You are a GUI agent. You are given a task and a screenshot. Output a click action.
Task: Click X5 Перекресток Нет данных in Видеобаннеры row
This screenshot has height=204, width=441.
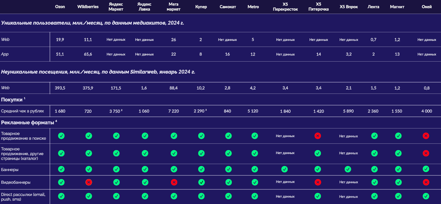(x=285, y=182)
